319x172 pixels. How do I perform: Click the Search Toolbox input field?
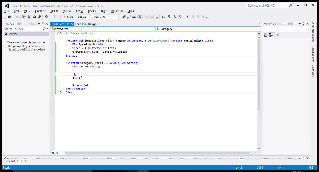(x=22, y=29)
